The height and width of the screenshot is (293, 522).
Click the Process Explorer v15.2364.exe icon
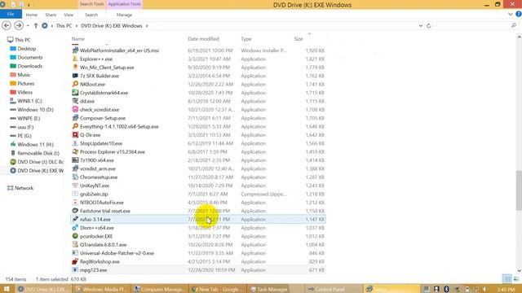[x=75, y=152]
